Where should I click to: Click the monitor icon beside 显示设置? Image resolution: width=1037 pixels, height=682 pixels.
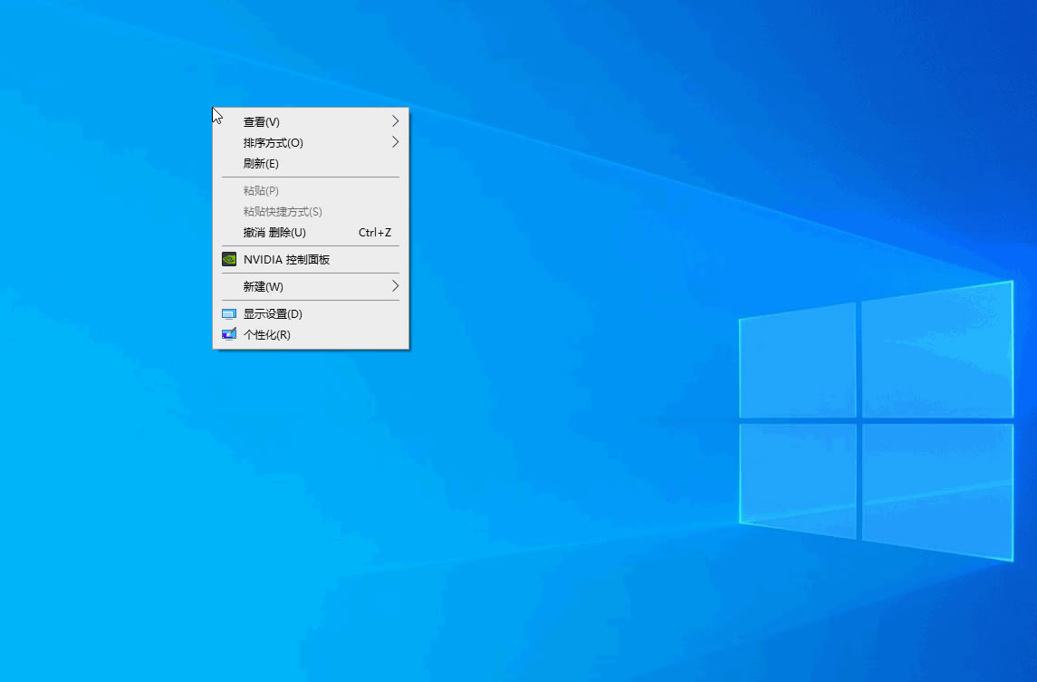pyautogui.click(x=229, y=314)
